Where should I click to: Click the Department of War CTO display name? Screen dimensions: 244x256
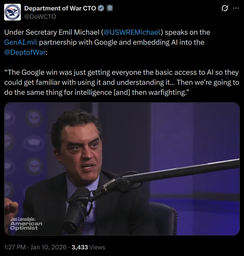(60, 8)
